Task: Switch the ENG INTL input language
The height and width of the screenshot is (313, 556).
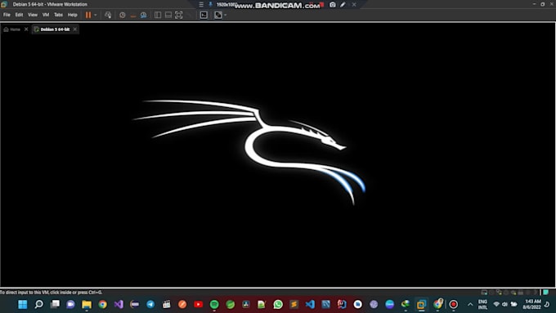Action: tap(482, 304)
